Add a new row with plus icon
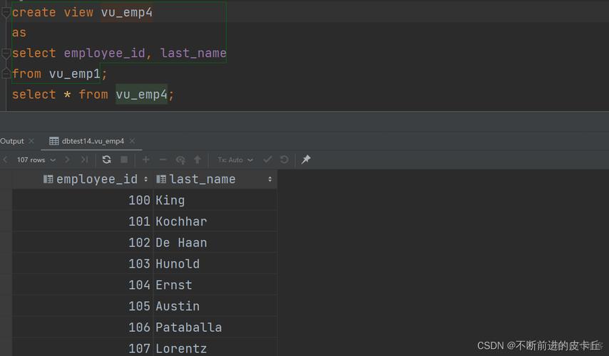 (x=145, y=159)
